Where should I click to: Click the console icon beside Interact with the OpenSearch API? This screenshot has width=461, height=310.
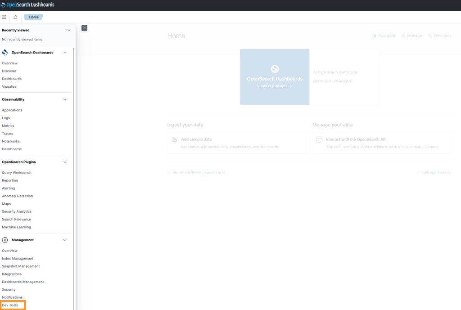319,139
